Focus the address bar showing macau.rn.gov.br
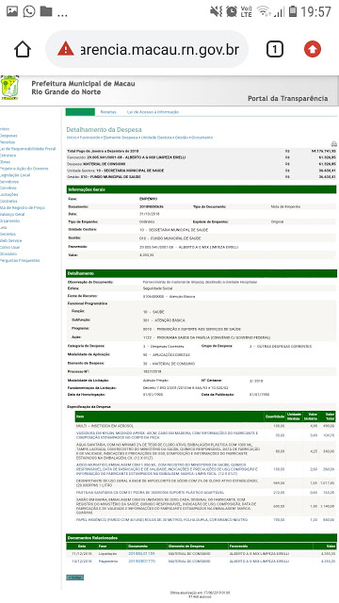Image resolution: width=339 pixels, height=603 pixels. [x=147, y=49]
